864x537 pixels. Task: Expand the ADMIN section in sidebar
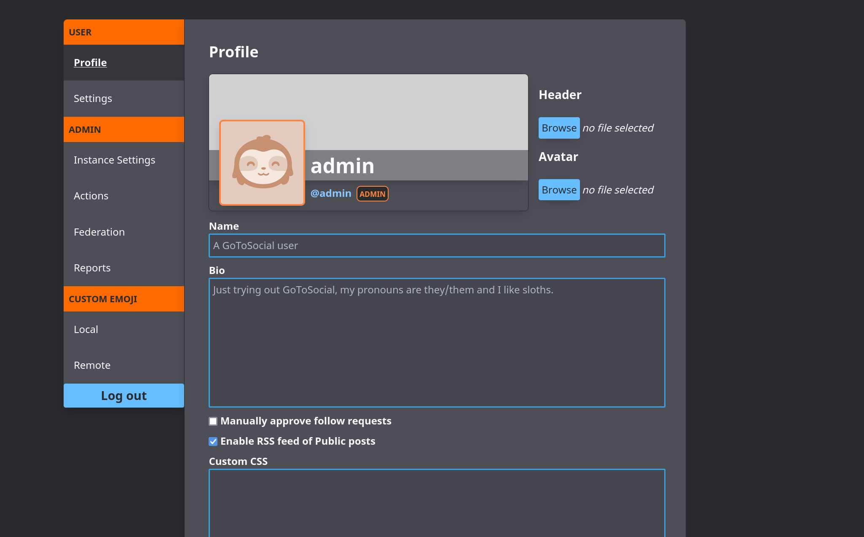coord(123,129)
